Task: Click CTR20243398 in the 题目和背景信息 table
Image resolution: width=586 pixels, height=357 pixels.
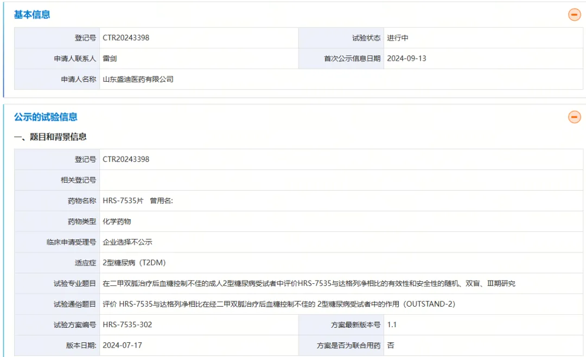Action: coord(126,159)
